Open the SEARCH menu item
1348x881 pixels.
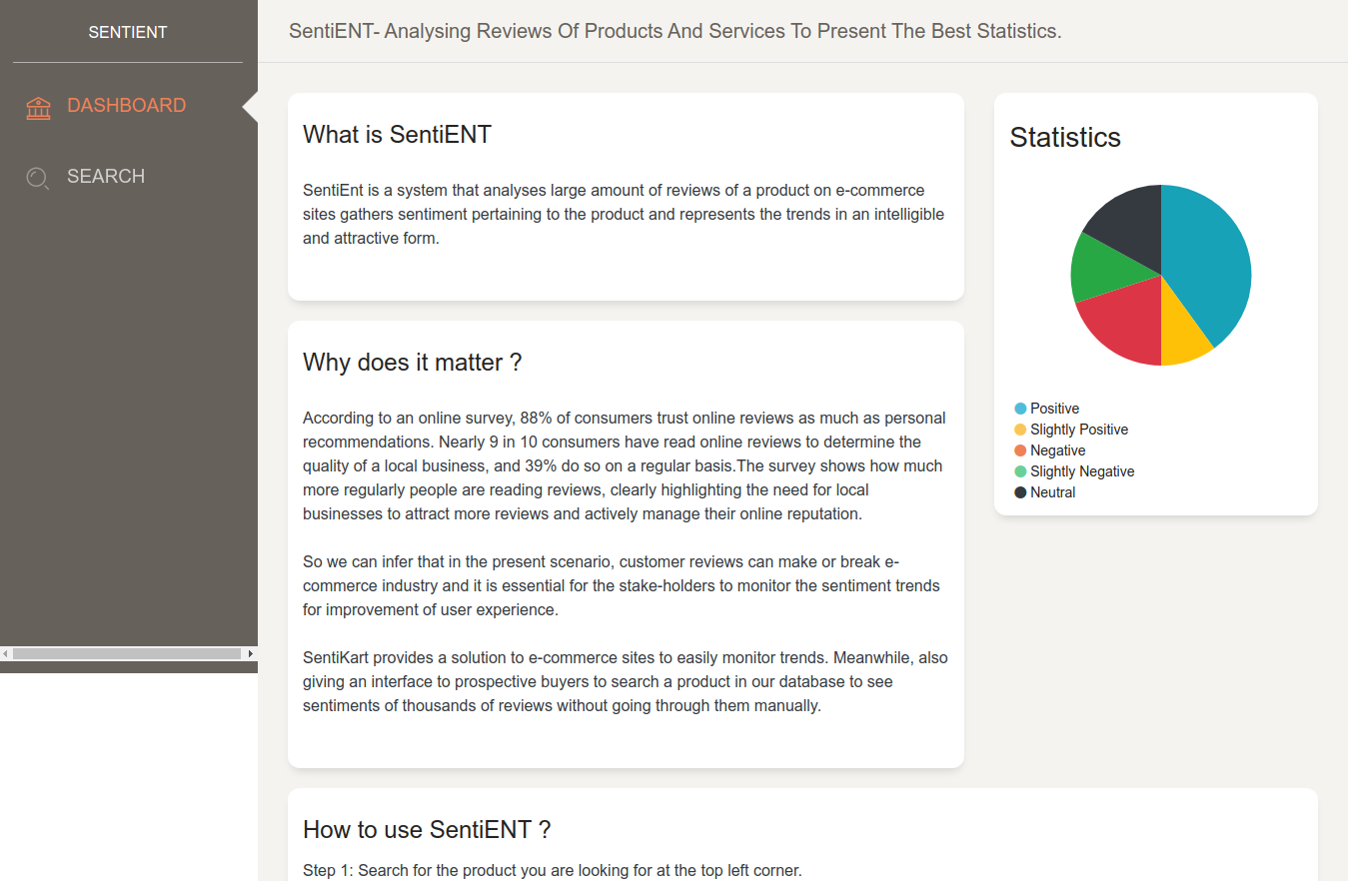coord(106,177)
